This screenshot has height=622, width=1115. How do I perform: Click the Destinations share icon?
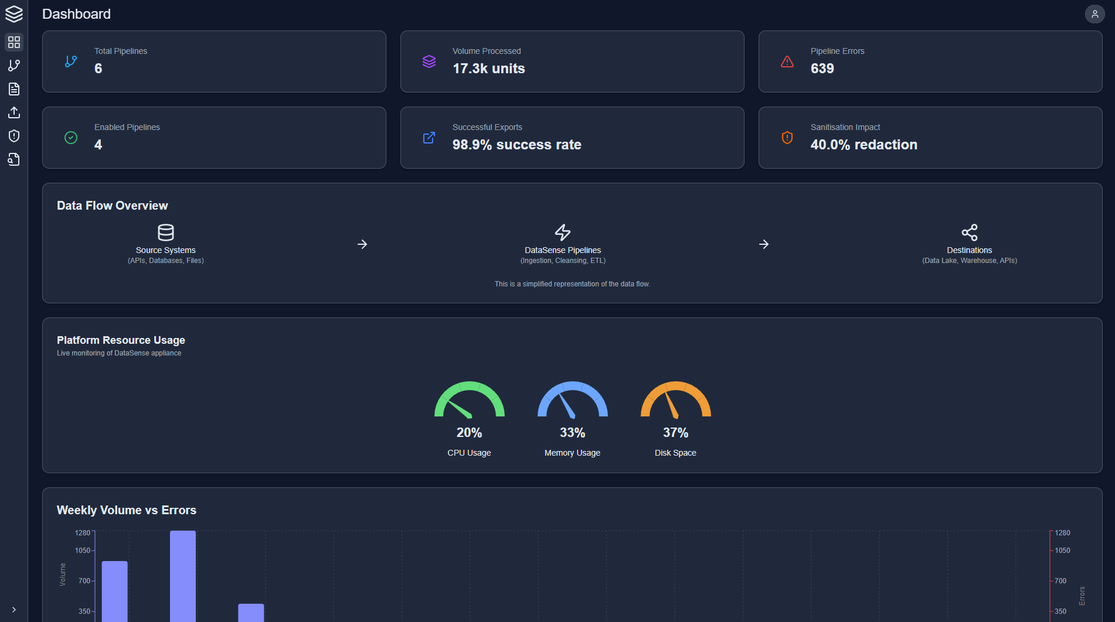(x=969, y=232)
